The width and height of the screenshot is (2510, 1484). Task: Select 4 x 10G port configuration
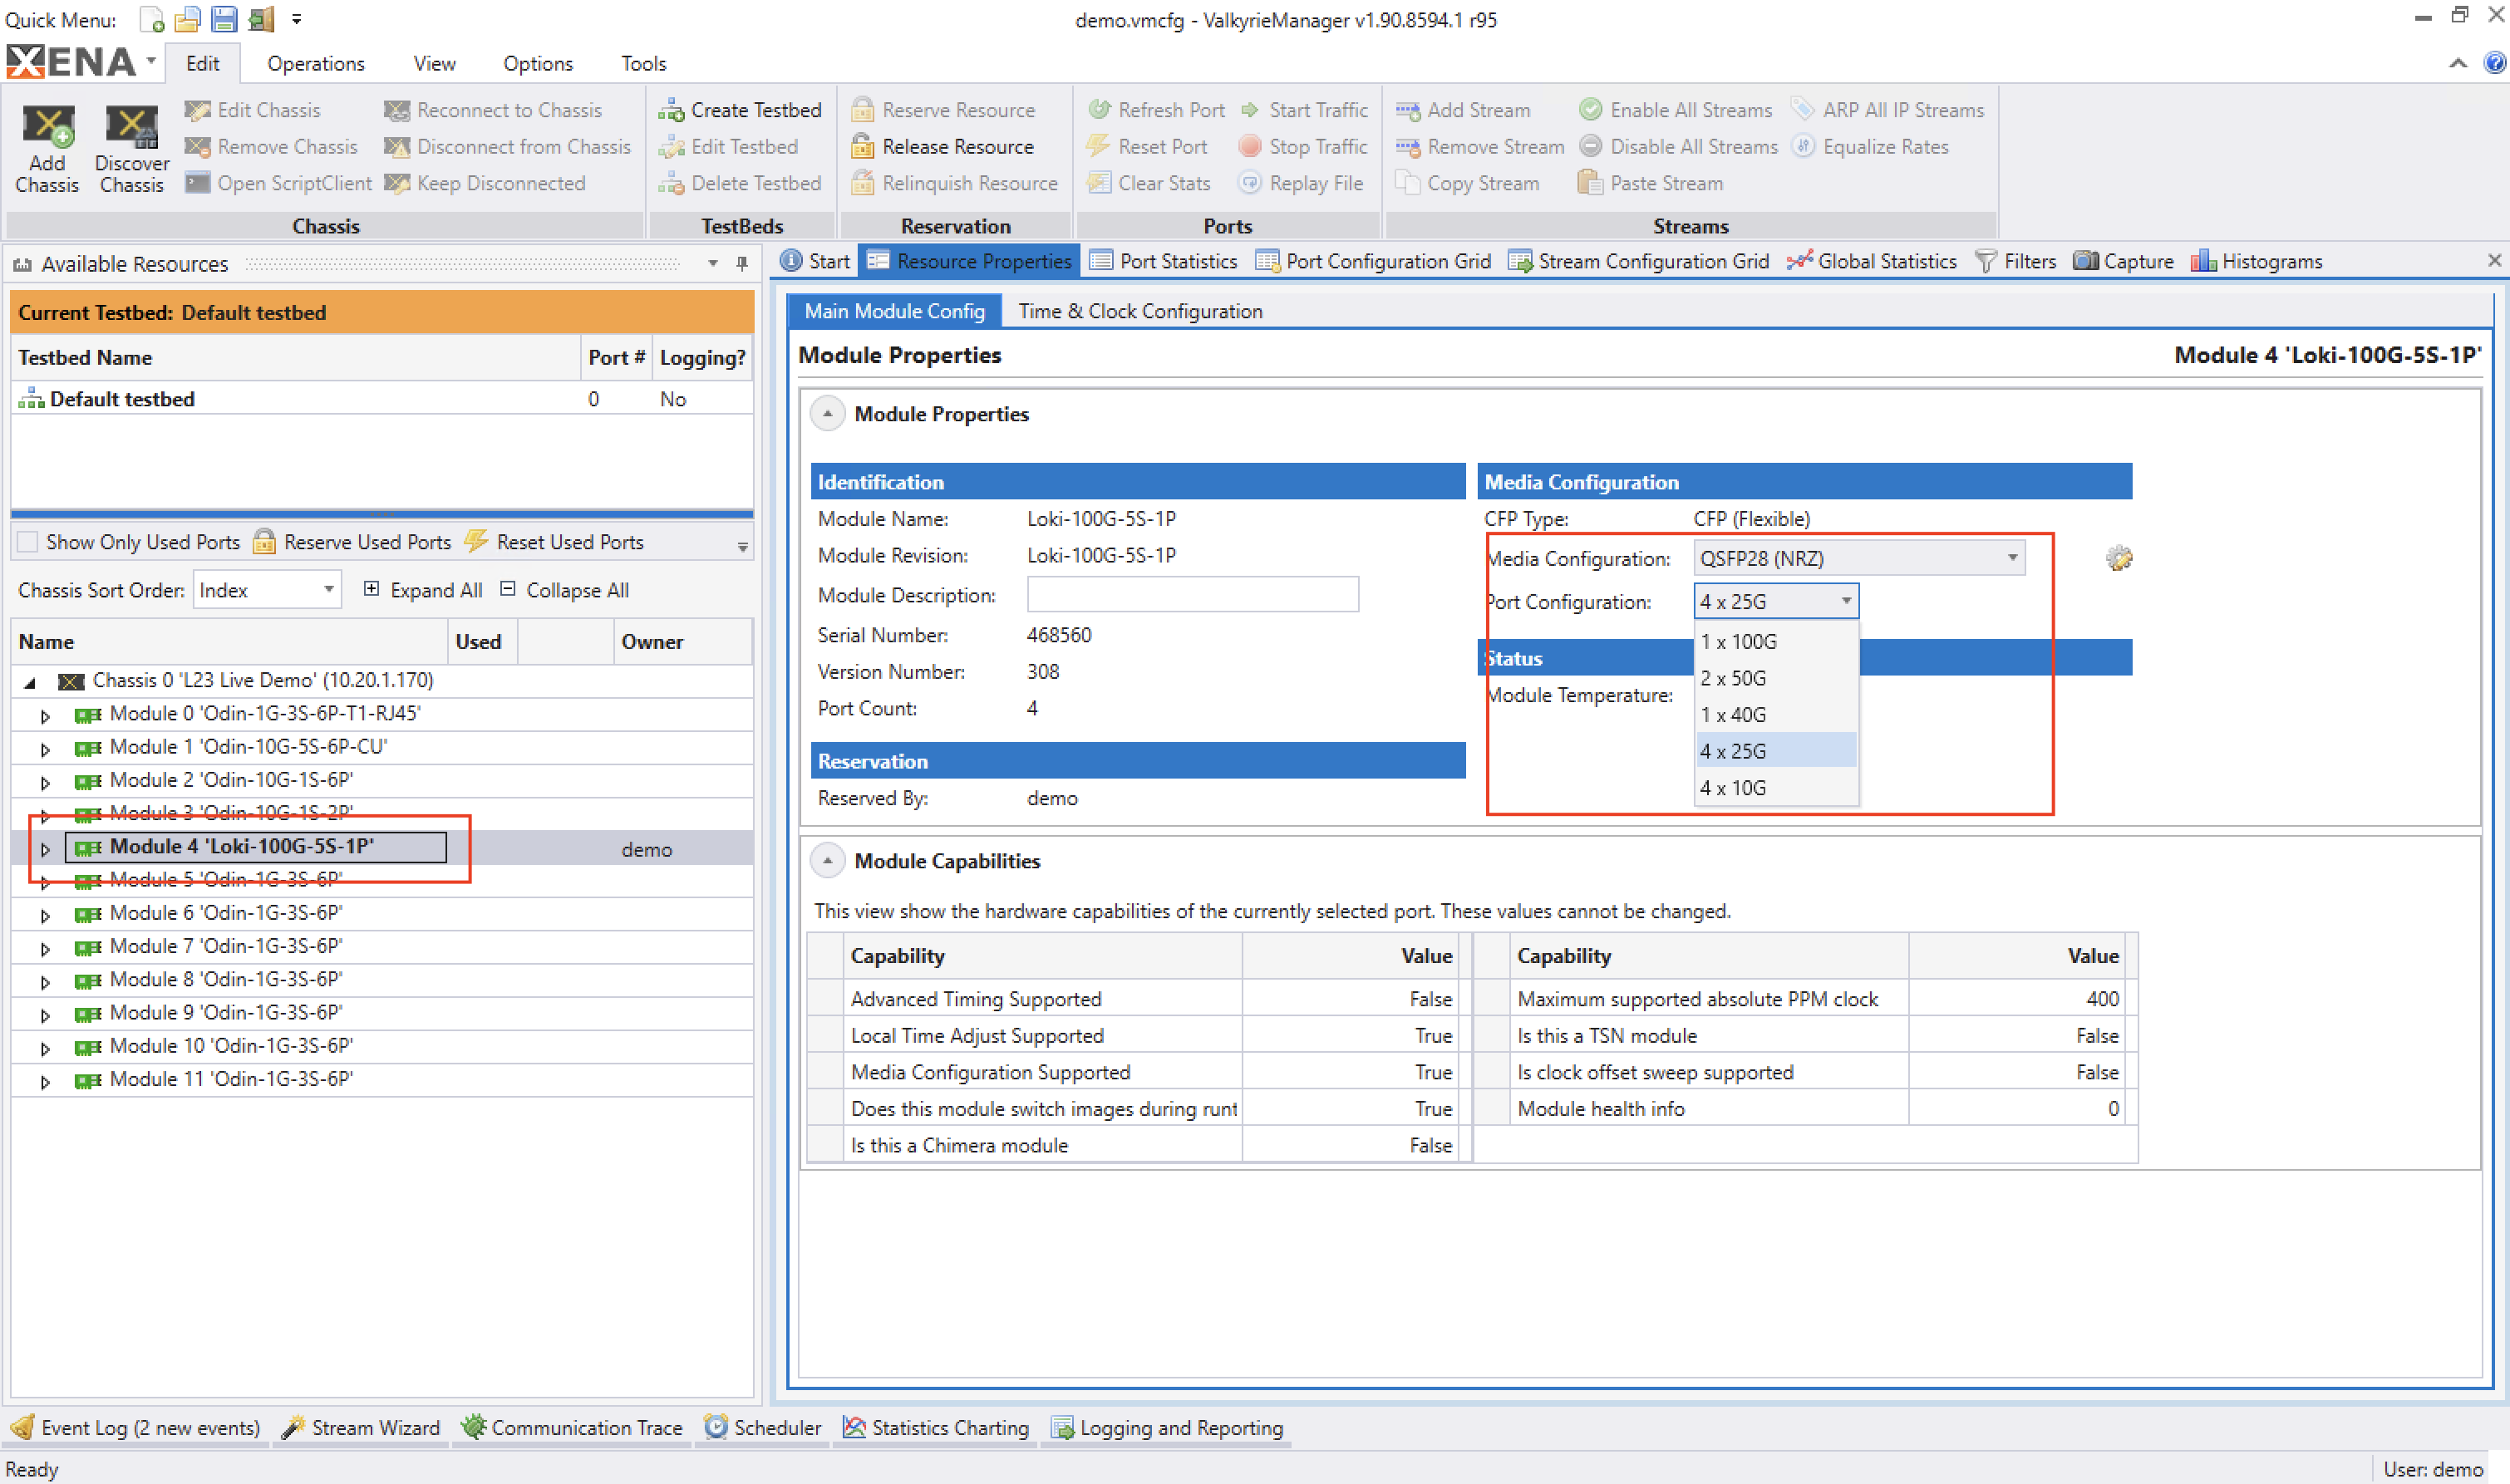(1776, 788)
